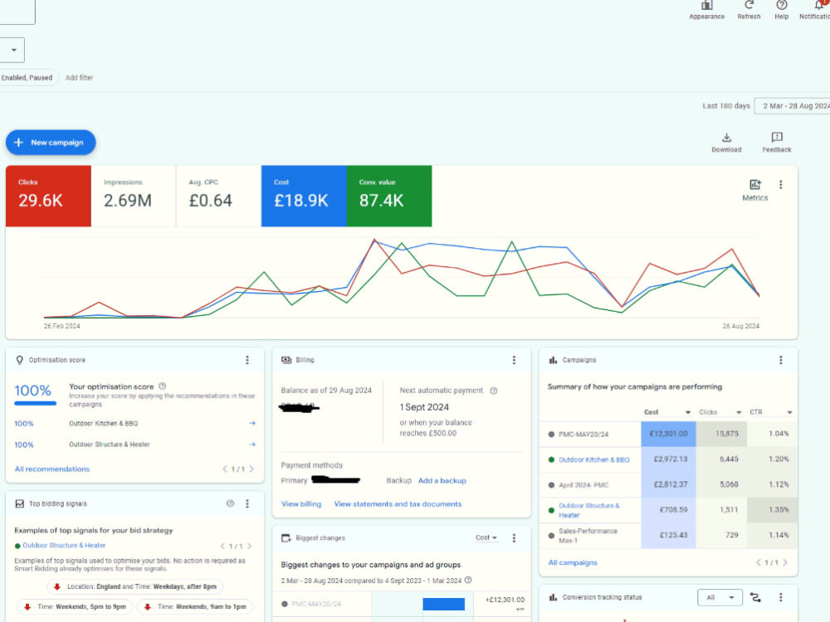Click Add filter
This screenshot has height=622, width=830.
click(x=80, y=78)
